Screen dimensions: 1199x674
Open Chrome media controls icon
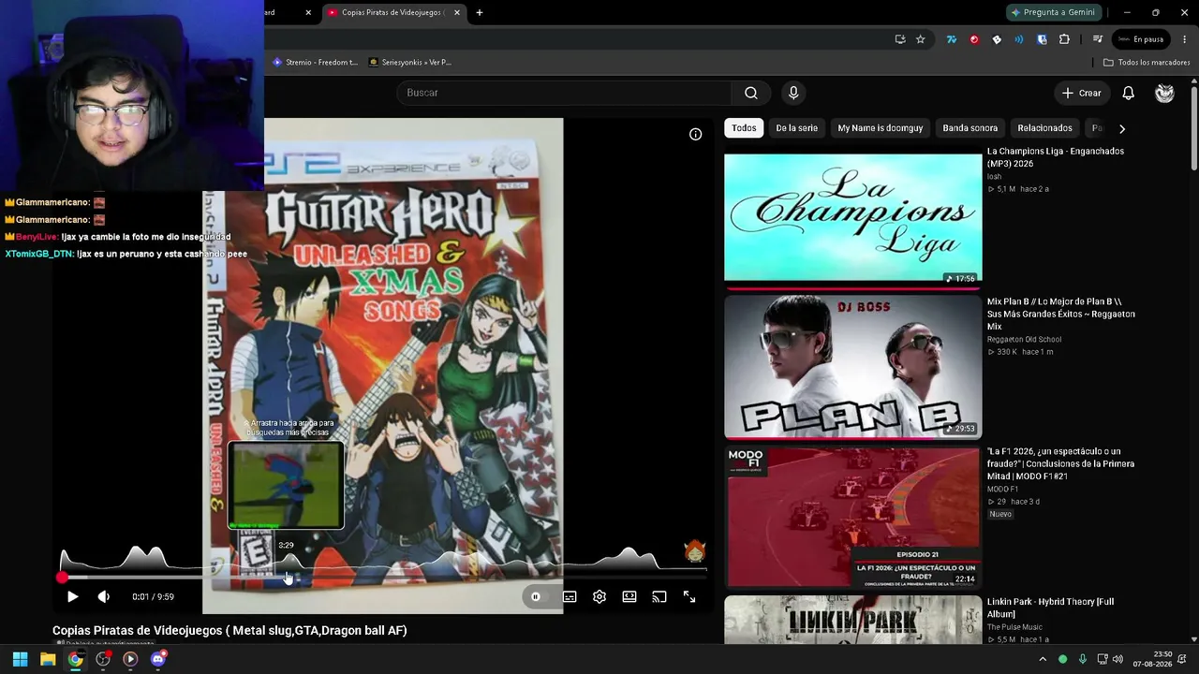pyautogui.click(x=1097, y=39)
